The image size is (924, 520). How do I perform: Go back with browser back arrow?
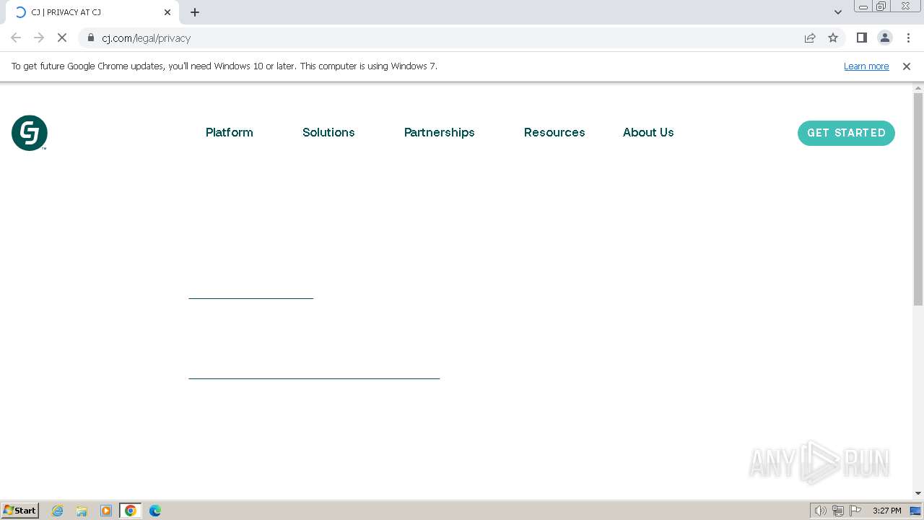coord(16,38)
